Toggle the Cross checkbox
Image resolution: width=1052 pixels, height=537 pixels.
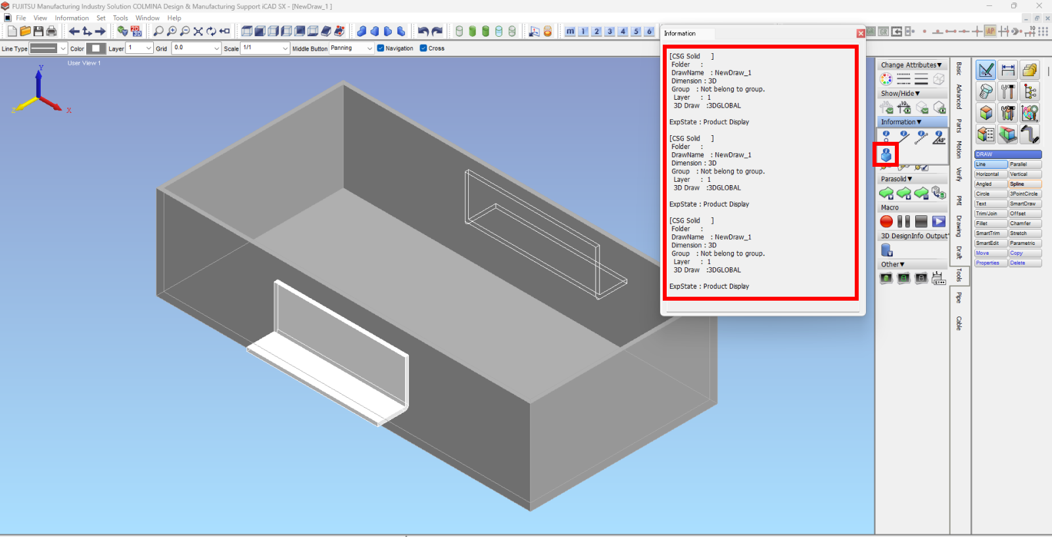(x=423, y=48)
